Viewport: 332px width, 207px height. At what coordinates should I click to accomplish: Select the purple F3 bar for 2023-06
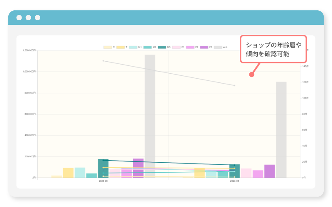[269, 171]
